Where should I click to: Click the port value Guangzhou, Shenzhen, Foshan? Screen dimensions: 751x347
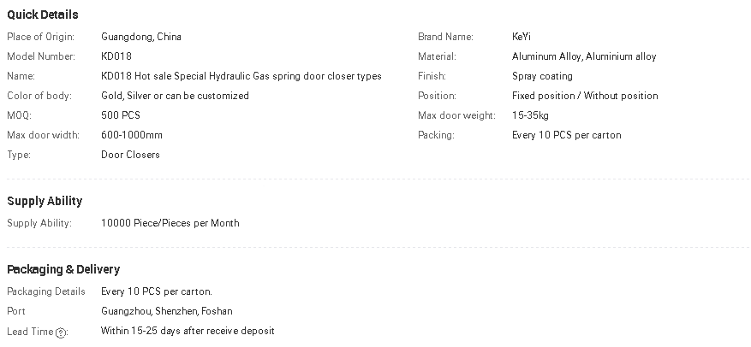tap(166, 311)
